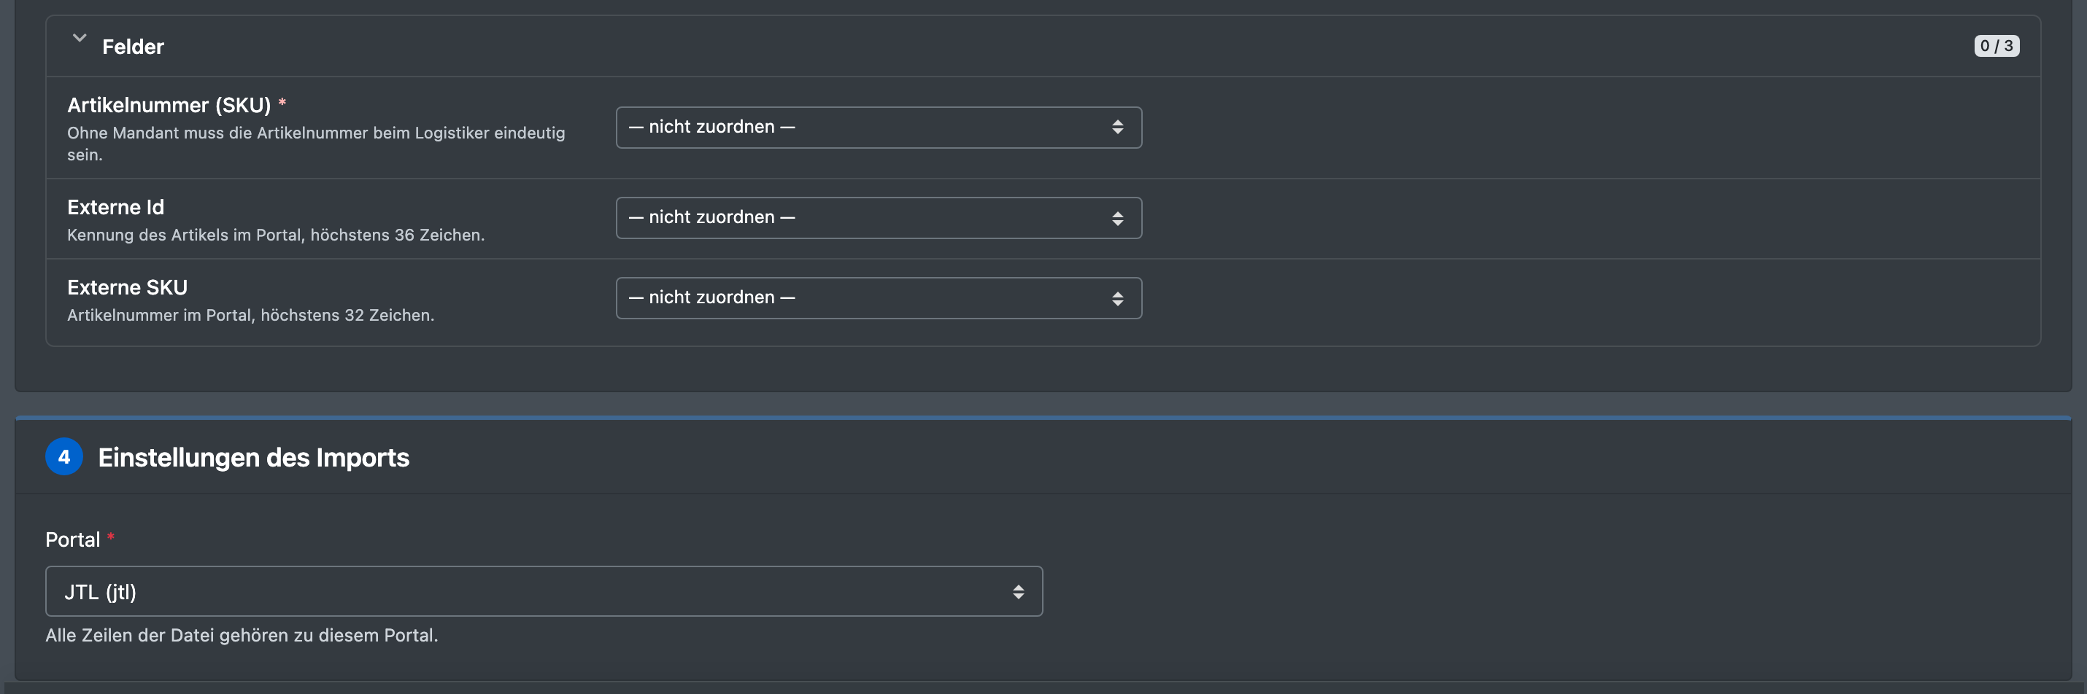Click the Einstellungen des Imports heading
The height and width of the screenshot is (694, 2087).
coord(254,458)
